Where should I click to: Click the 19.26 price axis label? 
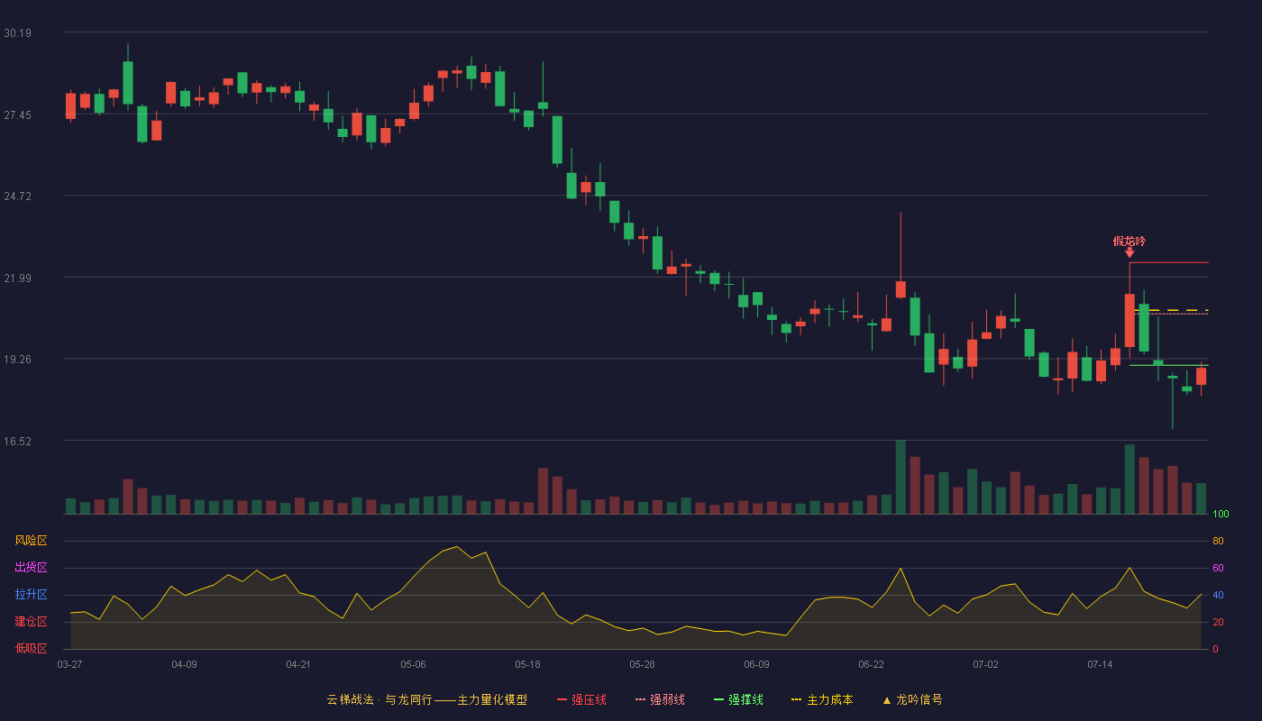point(18,359)
